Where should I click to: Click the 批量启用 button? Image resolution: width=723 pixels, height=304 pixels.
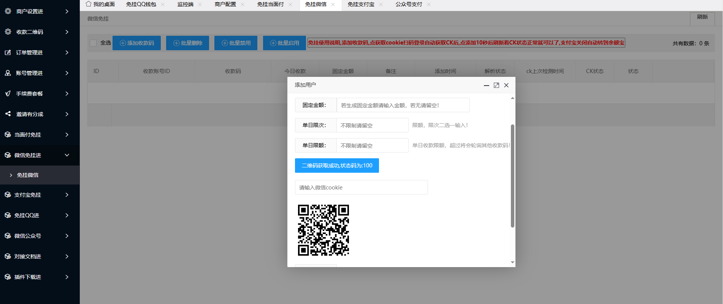284,43
